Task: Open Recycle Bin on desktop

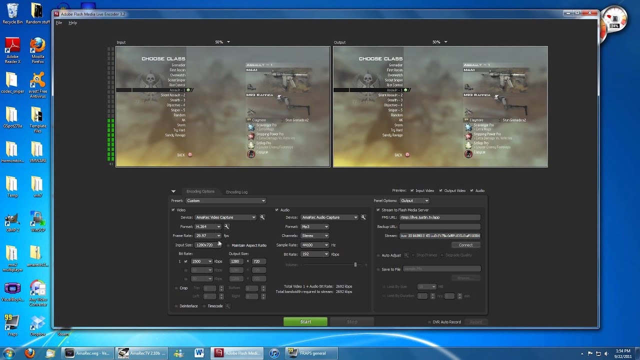Action: click(x=12, y=13)
